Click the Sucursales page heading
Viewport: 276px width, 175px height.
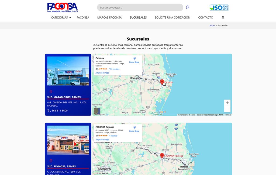[x=138, y=39]
